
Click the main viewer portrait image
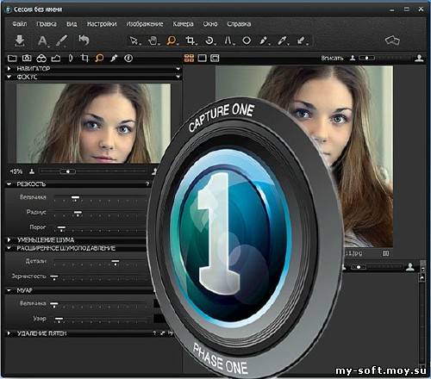(x=304, y=156)
